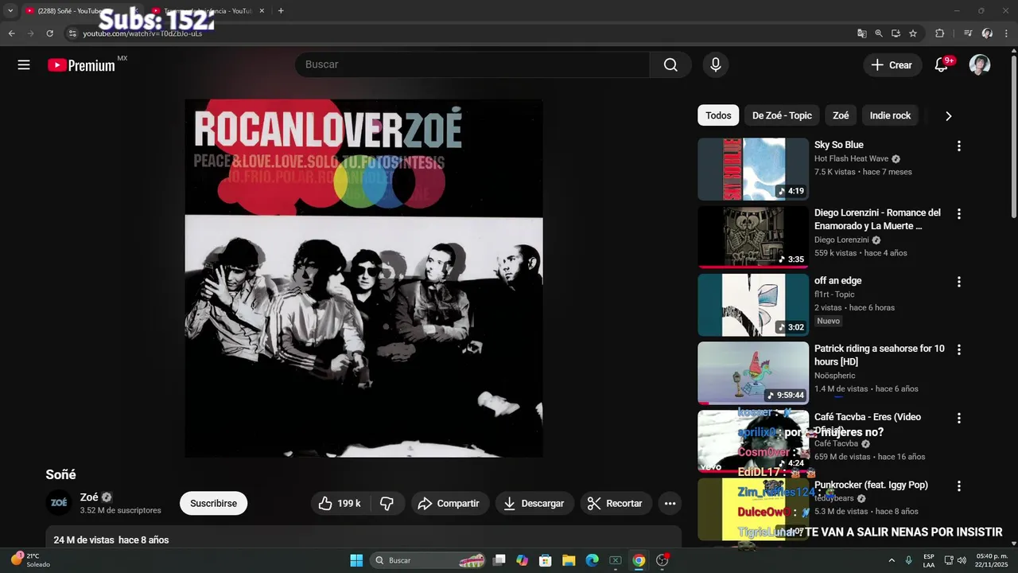Open browser tab search dropdown
The height and width of the screenshot is (573, 1018).
tap(10, 11)
